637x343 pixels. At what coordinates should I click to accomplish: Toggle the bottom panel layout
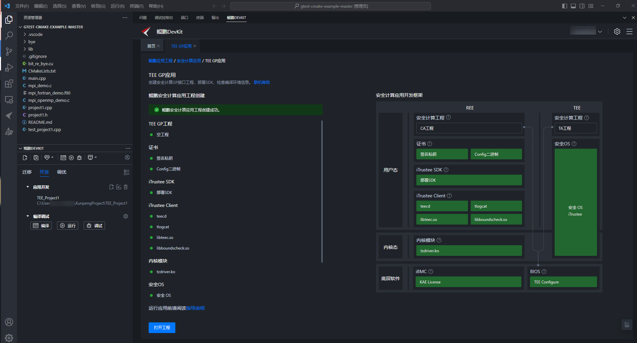click(x=573, y=6)
